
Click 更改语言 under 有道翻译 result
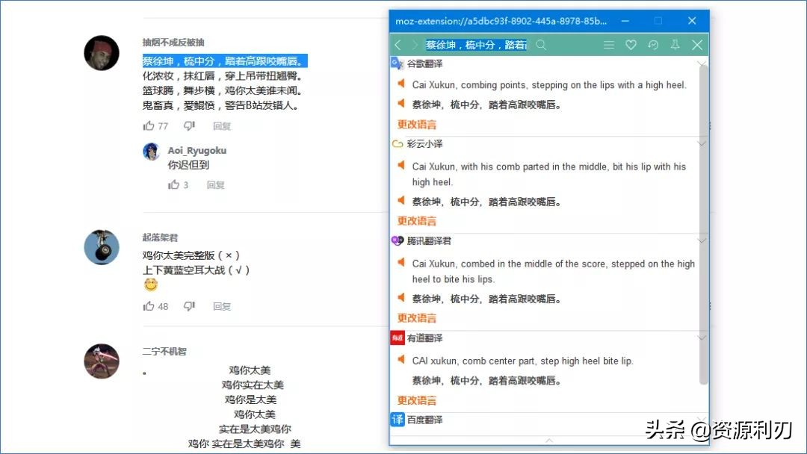(x=417, y=399)
